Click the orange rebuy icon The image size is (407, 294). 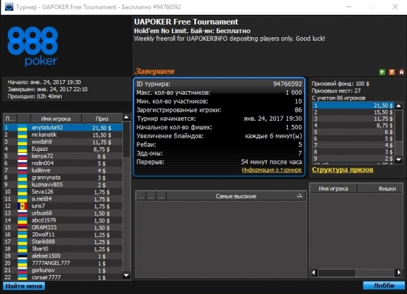click(x=392, y=72)
